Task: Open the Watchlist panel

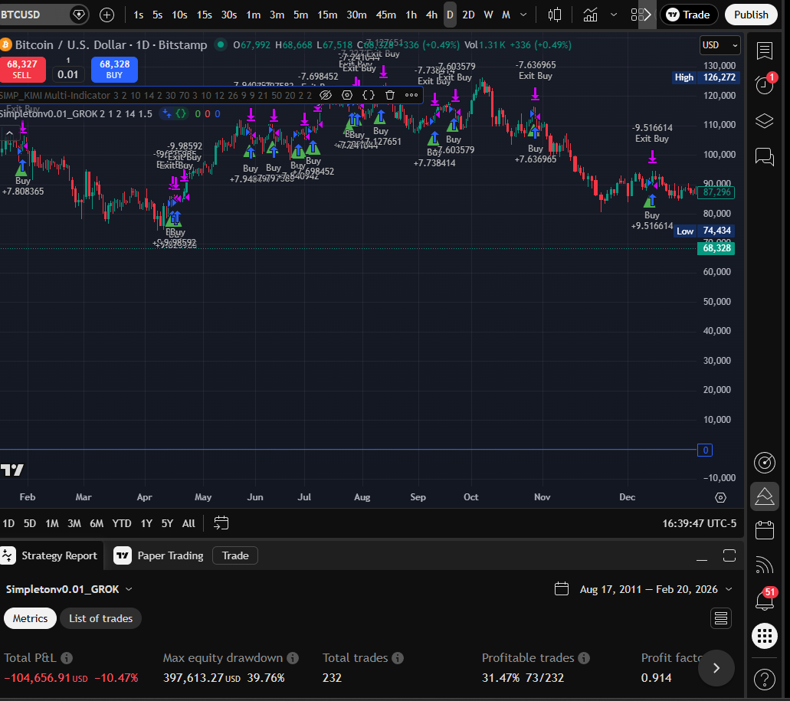Action: [x=764, y=51]
